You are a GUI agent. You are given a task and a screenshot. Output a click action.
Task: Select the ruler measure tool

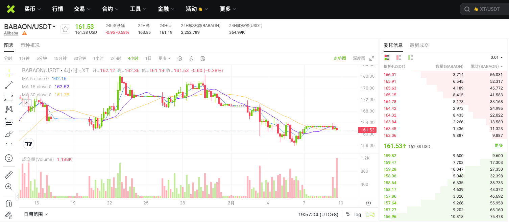click(x=9, y=175)
